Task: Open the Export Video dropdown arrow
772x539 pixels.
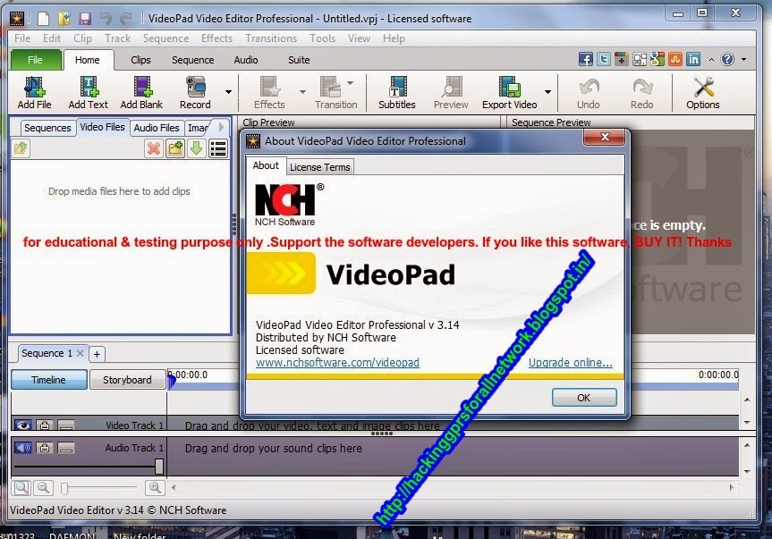Action: (547, 92)
